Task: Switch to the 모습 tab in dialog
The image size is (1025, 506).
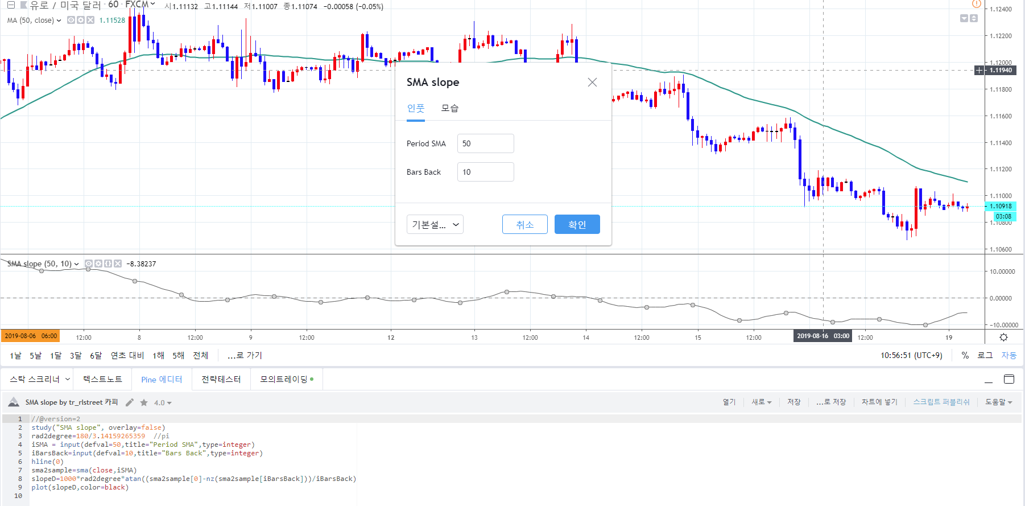Action: 449,108
